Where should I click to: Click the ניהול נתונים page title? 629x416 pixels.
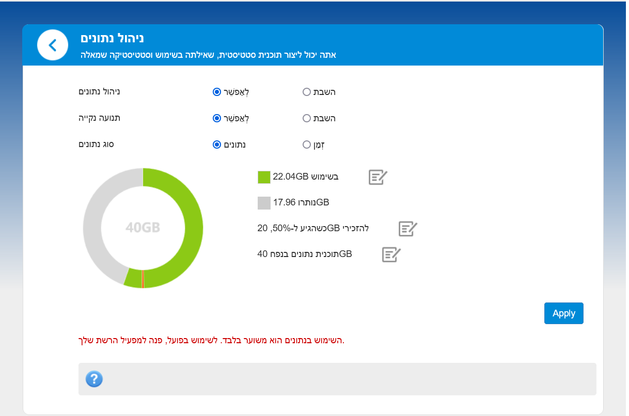[112, 39]
